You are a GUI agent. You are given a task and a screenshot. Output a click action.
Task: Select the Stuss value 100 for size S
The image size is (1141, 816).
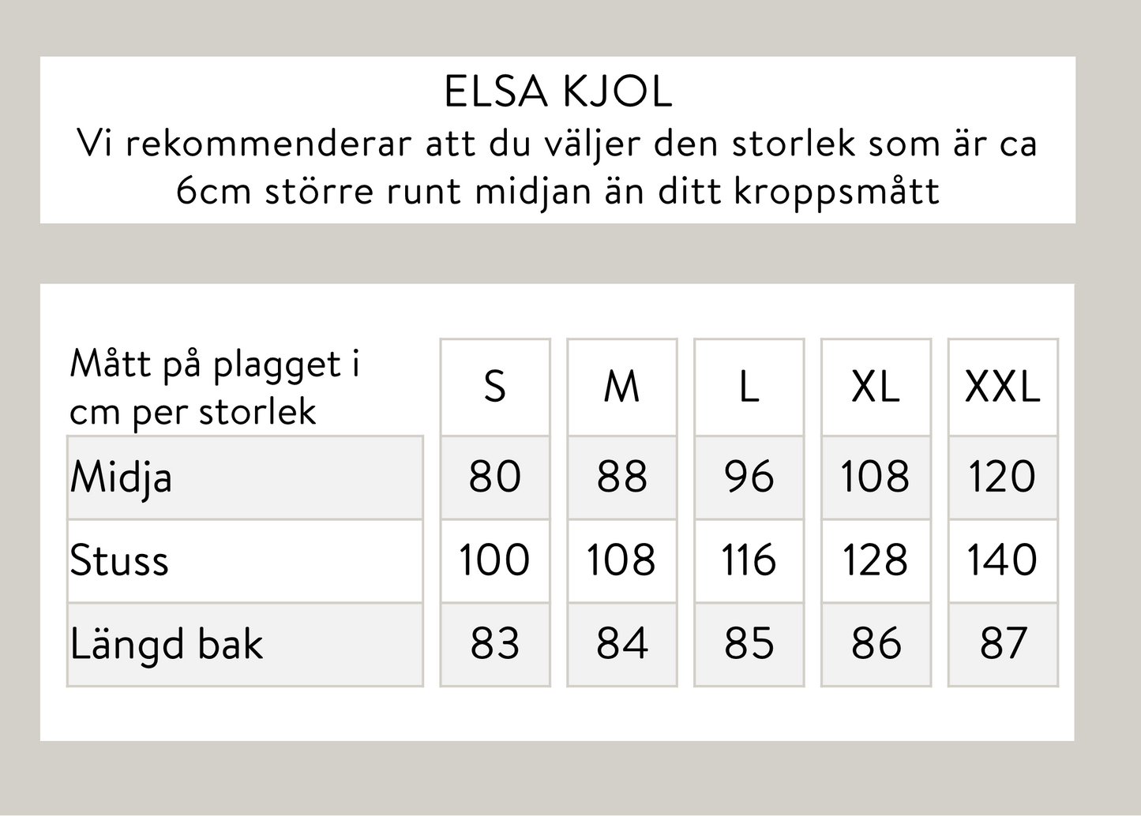coord(495,560)
